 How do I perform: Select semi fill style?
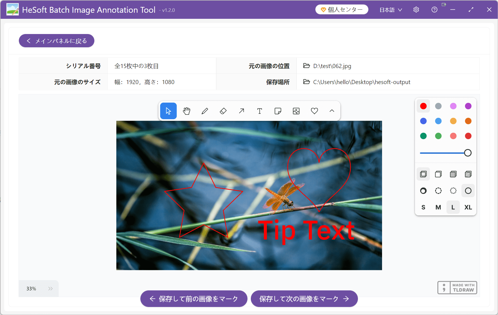(x=438, y=174)
